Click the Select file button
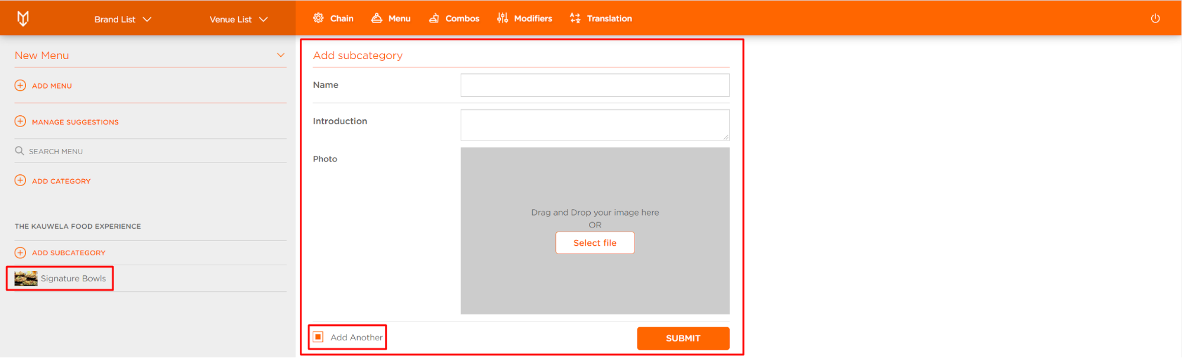The width and height of the screenshot is (1182, 358). coord(595,243)
